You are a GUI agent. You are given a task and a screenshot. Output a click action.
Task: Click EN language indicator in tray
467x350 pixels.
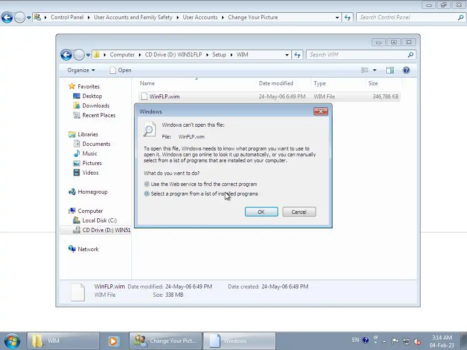355,340
